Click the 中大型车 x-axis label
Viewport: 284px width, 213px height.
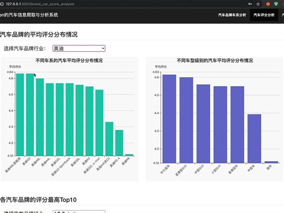[x=165, y=169]
